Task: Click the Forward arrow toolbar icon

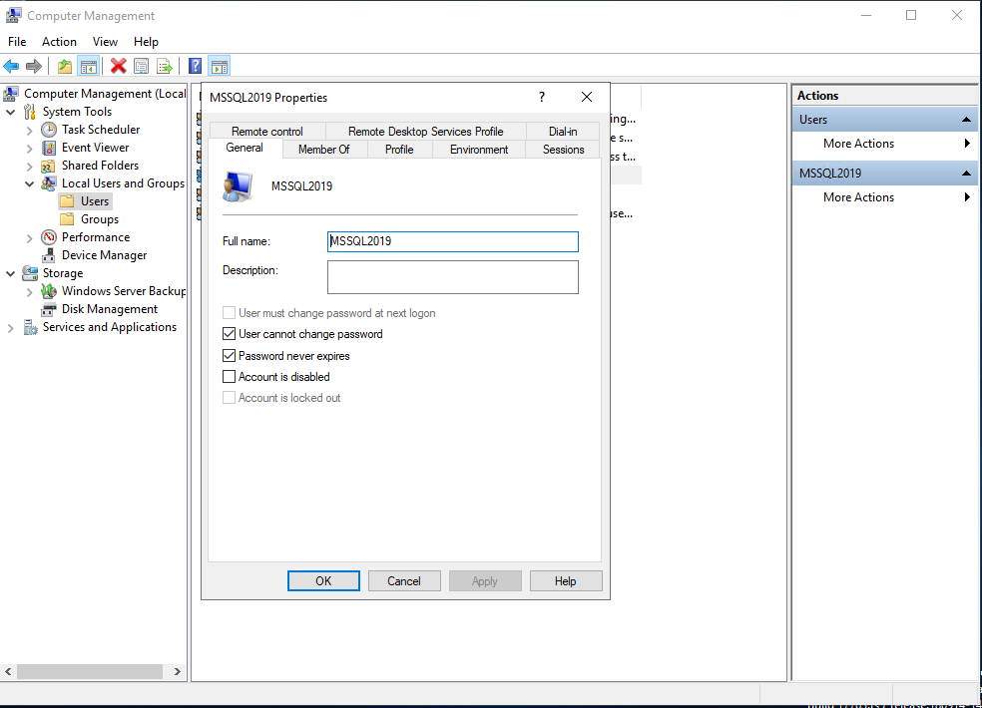Action: (x=34, y=66)
